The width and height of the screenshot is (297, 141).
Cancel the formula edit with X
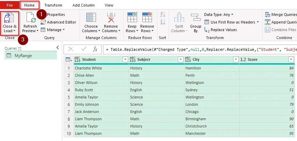(71, 49)
